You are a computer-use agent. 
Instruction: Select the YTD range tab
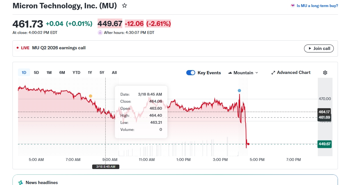click(x=76, y=73)
